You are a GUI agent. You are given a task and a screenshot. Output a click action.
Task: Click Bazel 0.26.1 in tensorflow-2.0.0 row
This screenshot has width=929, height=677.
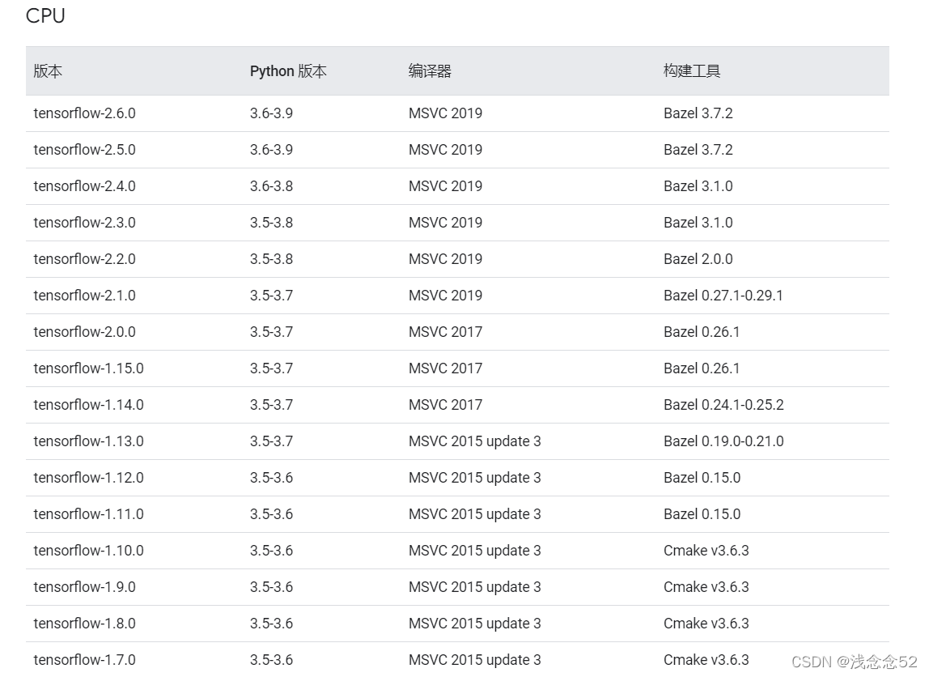point(702,332)
